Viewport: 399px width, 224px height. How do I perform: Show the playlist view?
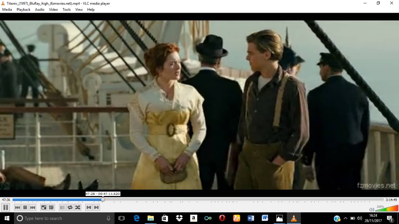[x=62, y=207]
